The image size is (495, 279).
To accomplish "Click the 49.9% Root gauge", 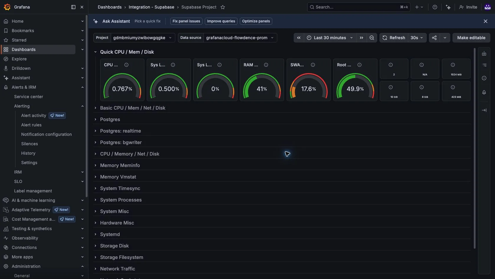I will [x=355, y=86].
